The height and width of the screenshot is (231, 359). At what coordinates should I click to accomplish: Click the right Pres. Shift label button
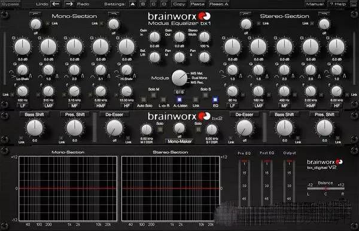[324, 115]
